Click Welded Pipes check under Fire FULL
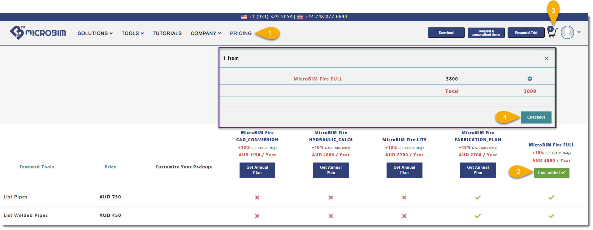Viewport: 593px width, 230px height. pyautogui.click(x=551, y=216)
